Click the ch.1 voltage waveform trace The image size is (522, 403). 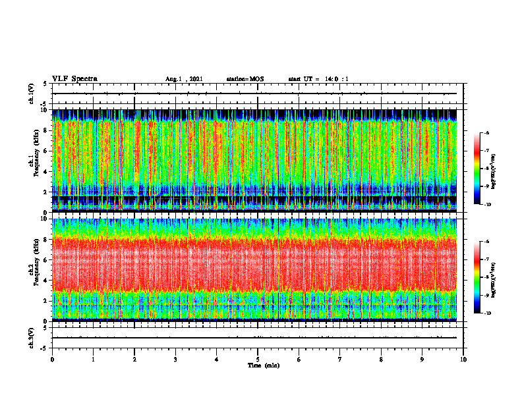[254, 94]
